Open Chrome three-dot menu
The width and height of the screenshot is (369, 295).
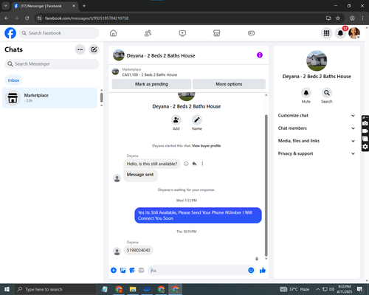362,18
